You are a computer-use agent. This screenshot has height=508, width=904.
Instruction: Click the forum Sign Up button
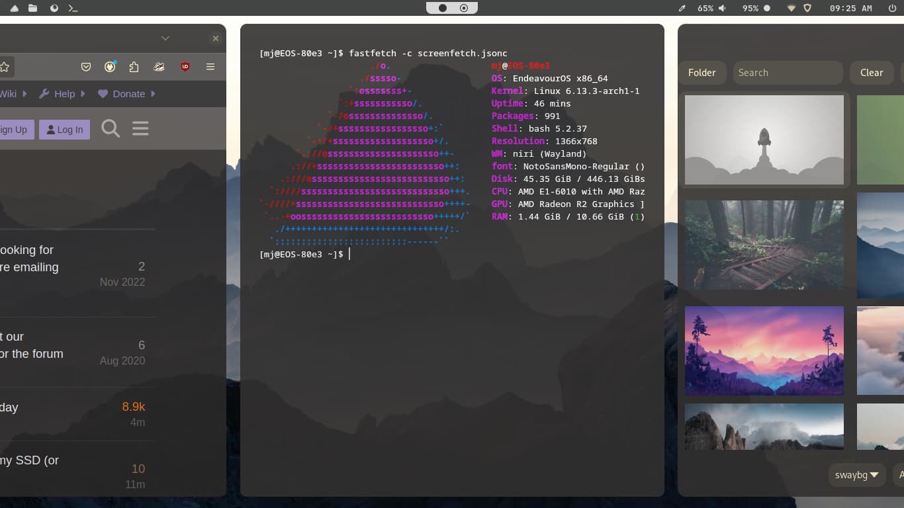click(16, 129)
